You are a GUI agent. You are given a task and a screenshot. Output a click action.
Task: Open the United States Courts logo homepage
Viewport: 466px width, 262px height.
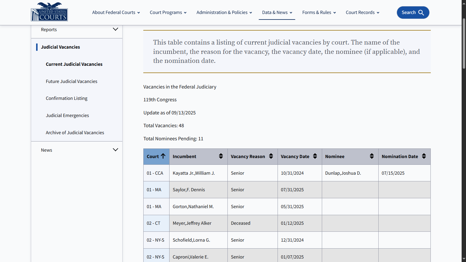pyautogui.click(x=49, y=12)
